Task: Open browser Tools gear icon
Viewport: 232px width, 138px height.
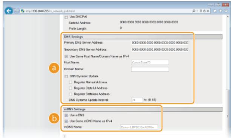Action: [226, 11]
